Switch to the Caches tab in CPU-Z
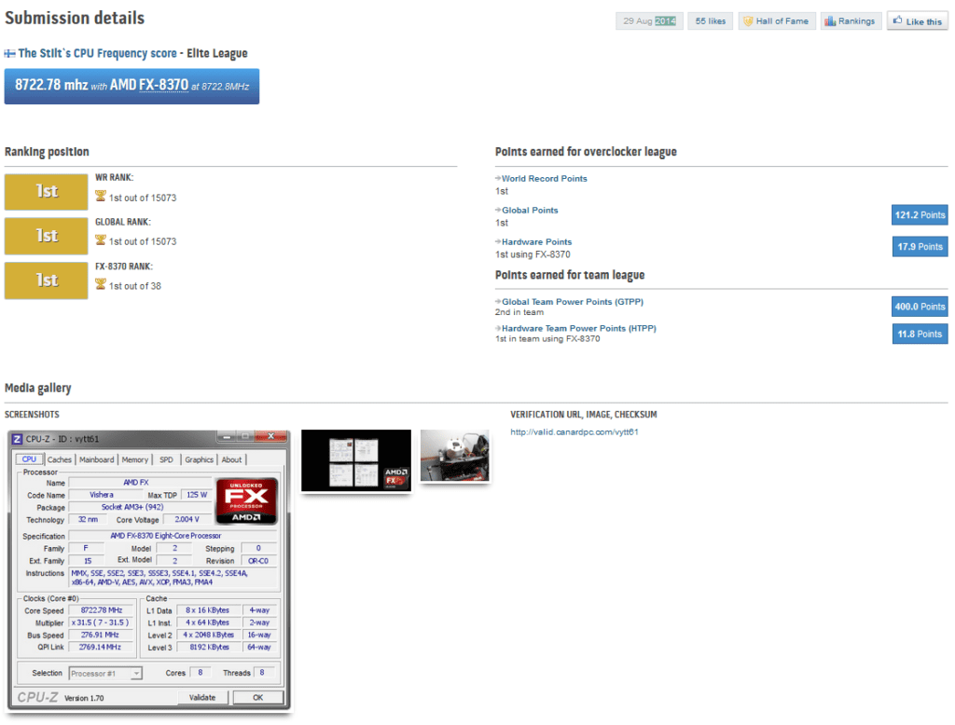This screenshot has width=955, height=725. 59,459
